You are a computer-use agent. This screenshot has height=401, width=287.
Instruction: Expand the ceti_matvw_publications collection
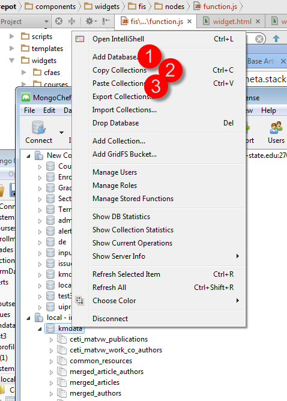pyautogui.click(x=51, y=340)
